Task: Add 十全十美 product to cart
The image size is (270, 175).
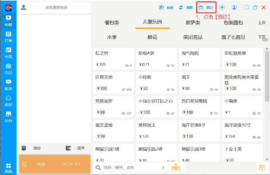Action: 243,153
